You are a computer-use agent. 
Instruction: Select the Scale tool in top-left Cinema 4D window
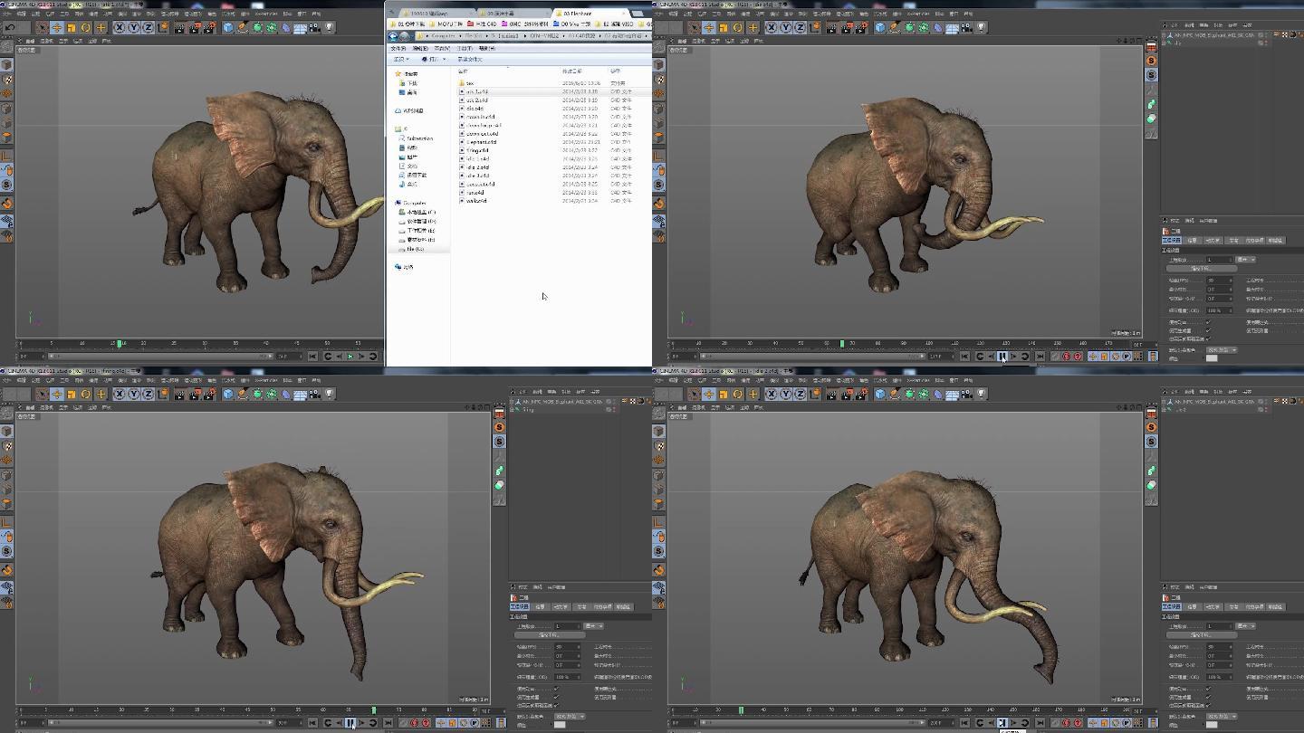click(x=71, y=27)
